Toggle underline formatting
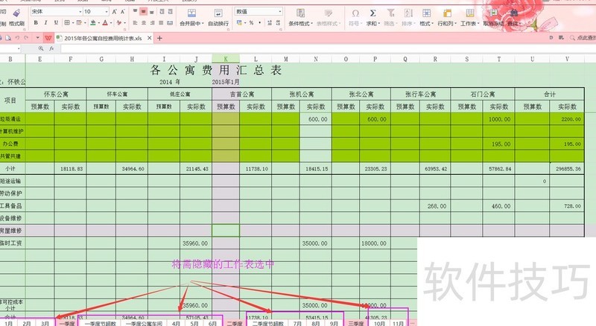The image size is (596, 326). [x=56, y=23]
